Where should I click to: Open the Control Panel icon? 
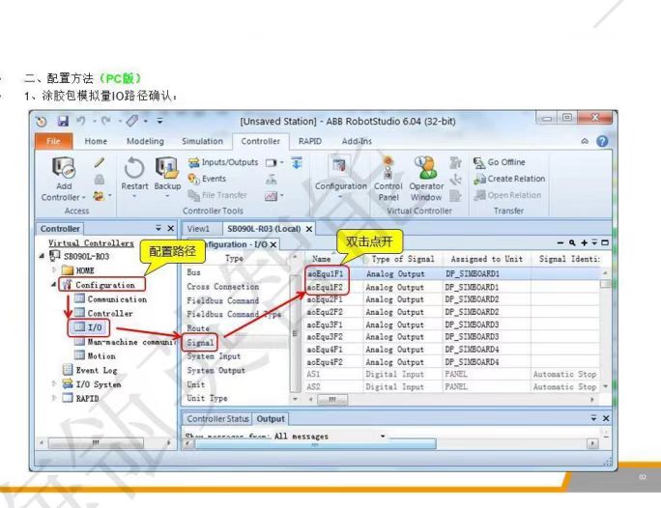point(388,168)
